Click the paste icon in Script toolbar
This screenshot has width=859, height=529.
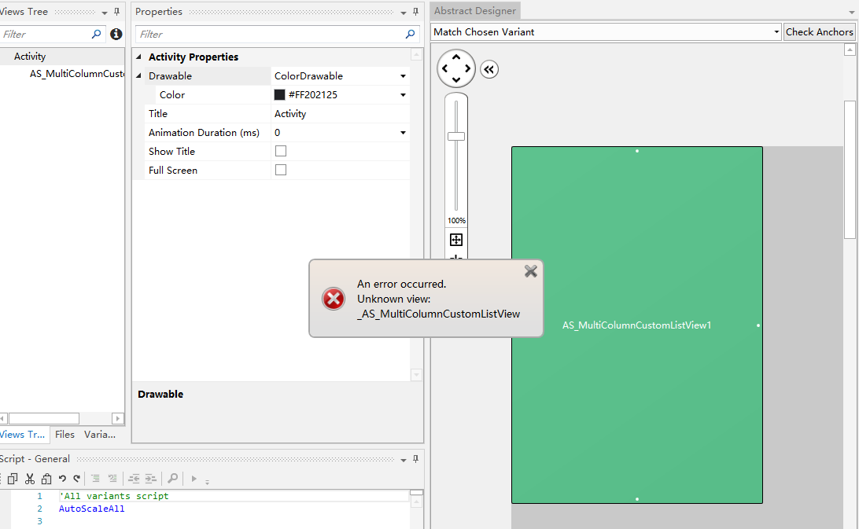coord(46,479)
